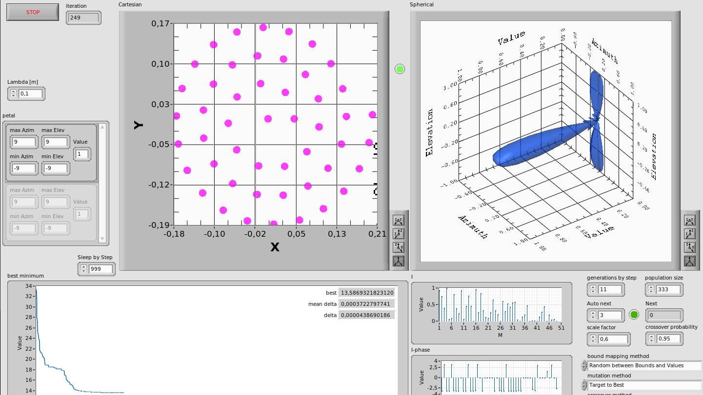Click population size stepper arrows
Screen dimensions: 703x395
(652, 289)
